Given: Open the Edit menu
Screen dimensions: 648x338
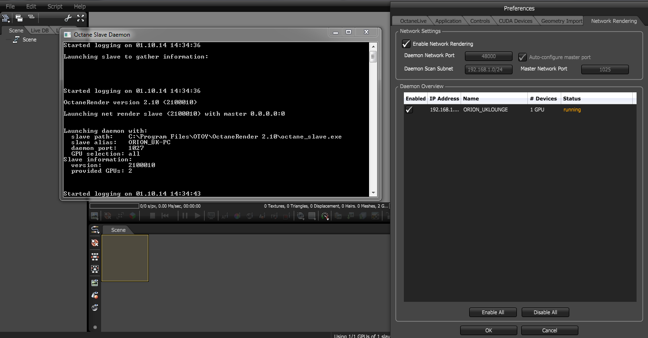Looking at the screenshot, I should 31,6.
